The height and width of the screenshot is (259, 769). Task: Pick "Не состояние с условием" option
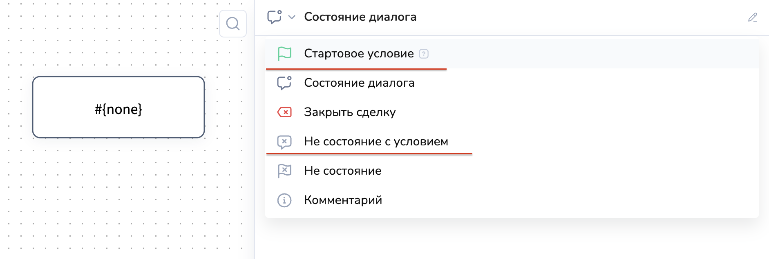[376, 142]
